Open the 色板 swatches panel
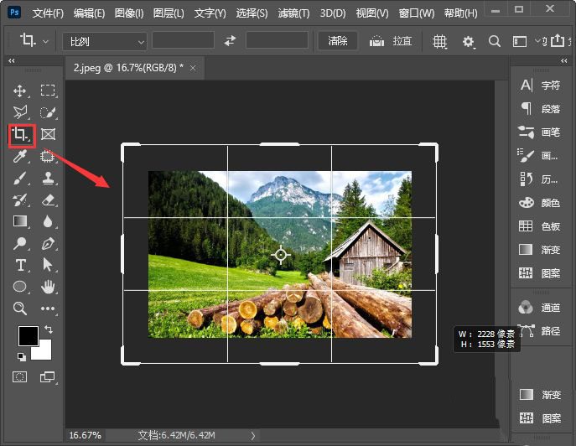Screen dimensions: 576x446 (x=540, y=226)
